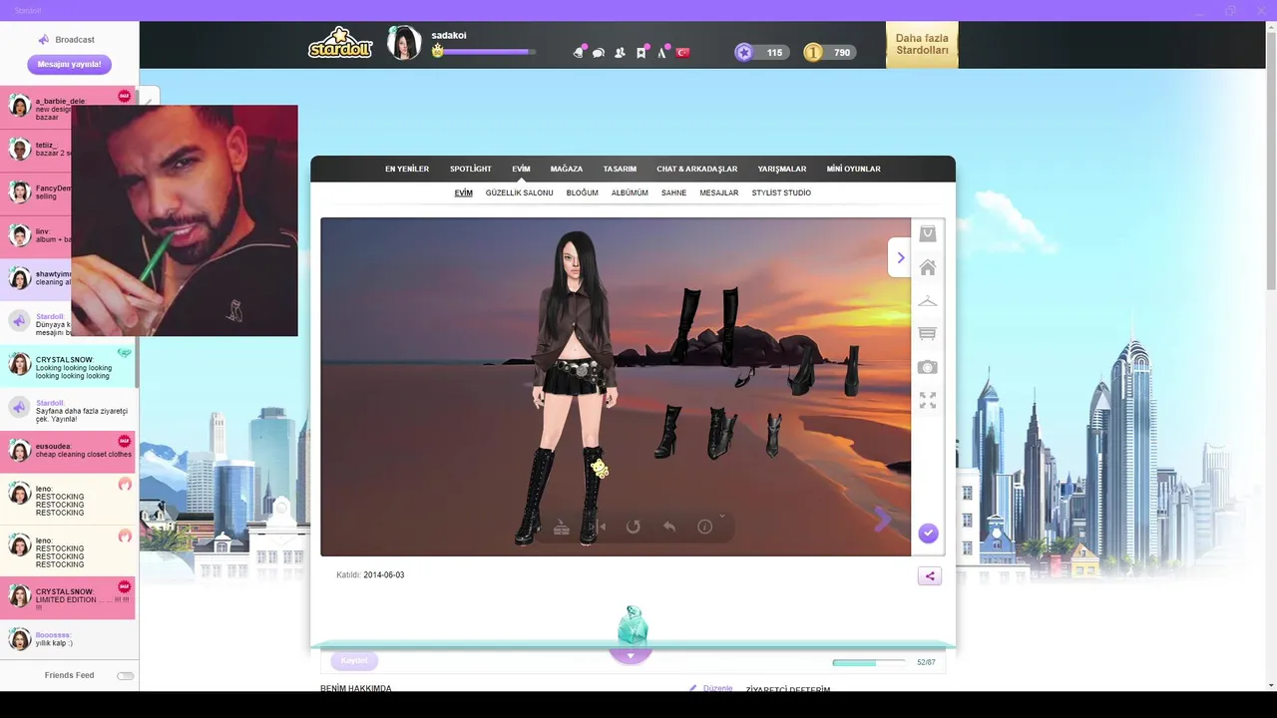
Task: Switch to GÜZELLİK SALONU sub-tab
Action: (520, 192)
